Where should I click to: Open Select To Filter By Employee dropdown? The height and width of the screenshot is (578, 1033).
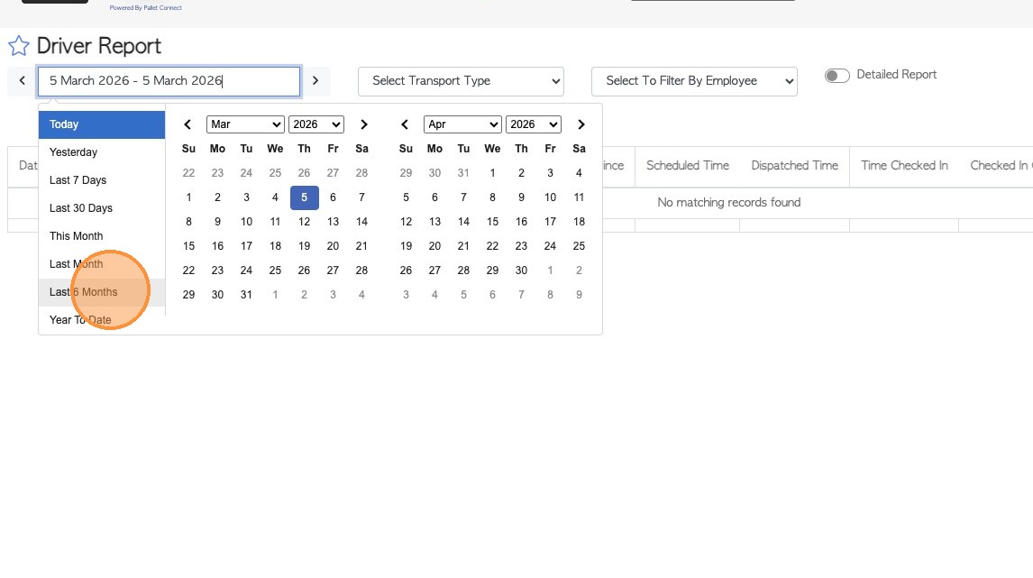[x=694, y=81]
